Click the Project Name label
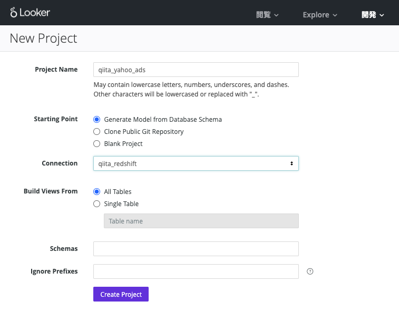The image size is (399, 311). pos(56,70)
